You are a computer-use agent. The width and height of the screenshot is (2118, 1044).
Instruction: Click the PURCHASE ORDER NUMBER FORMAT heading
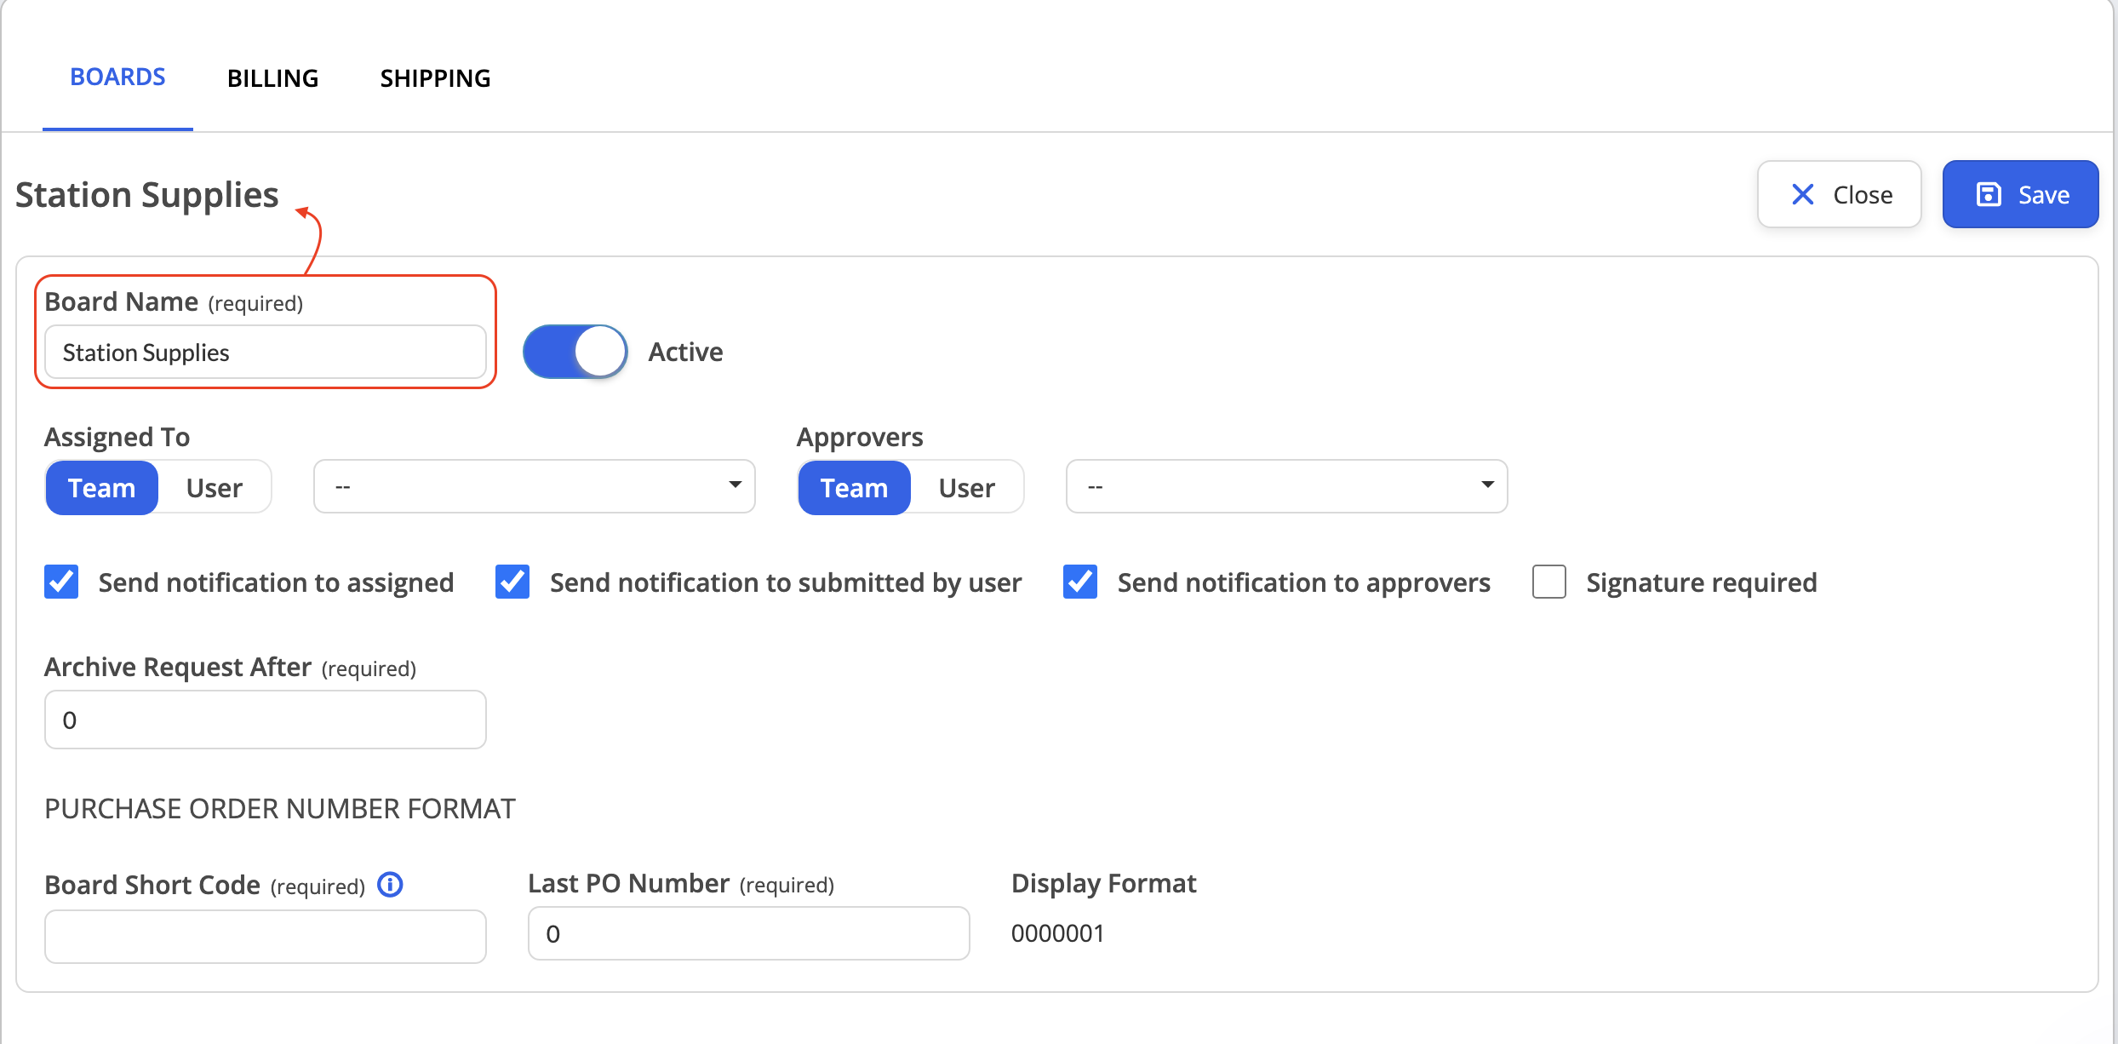click(x=280, y=808)
